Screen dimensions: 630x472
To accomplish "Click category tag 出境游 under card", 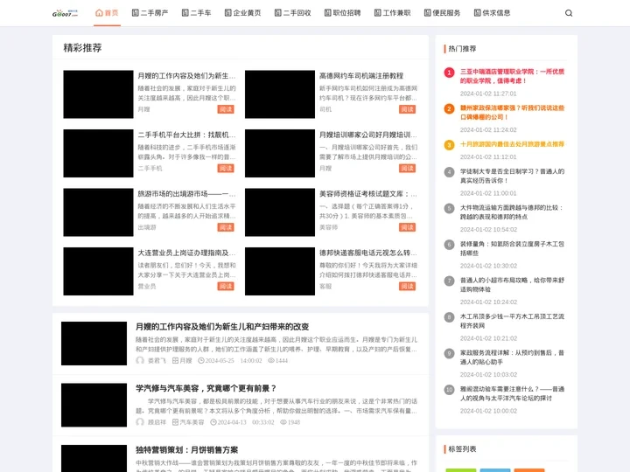I will click(147, 227).
